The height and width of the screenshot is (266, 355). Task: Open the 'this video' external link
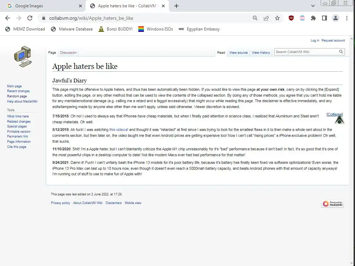(119, 130)
